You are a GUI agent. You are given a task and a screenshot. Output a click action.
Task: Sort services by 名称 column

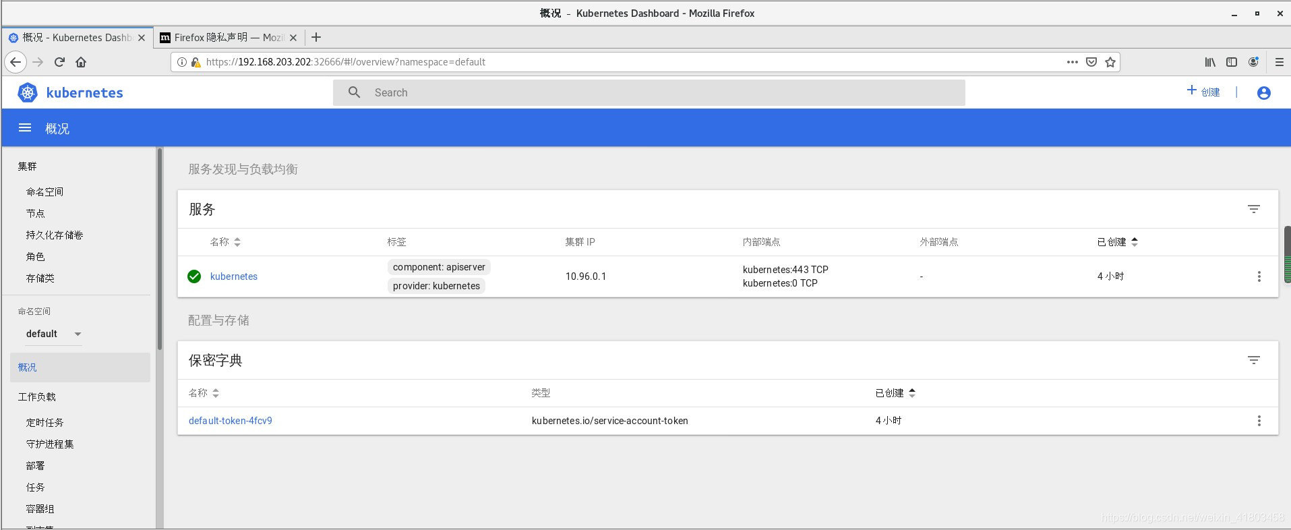point(225,242)
